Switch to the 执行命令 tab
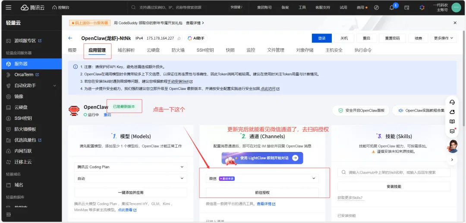The image size is (466, 223). 363,50
